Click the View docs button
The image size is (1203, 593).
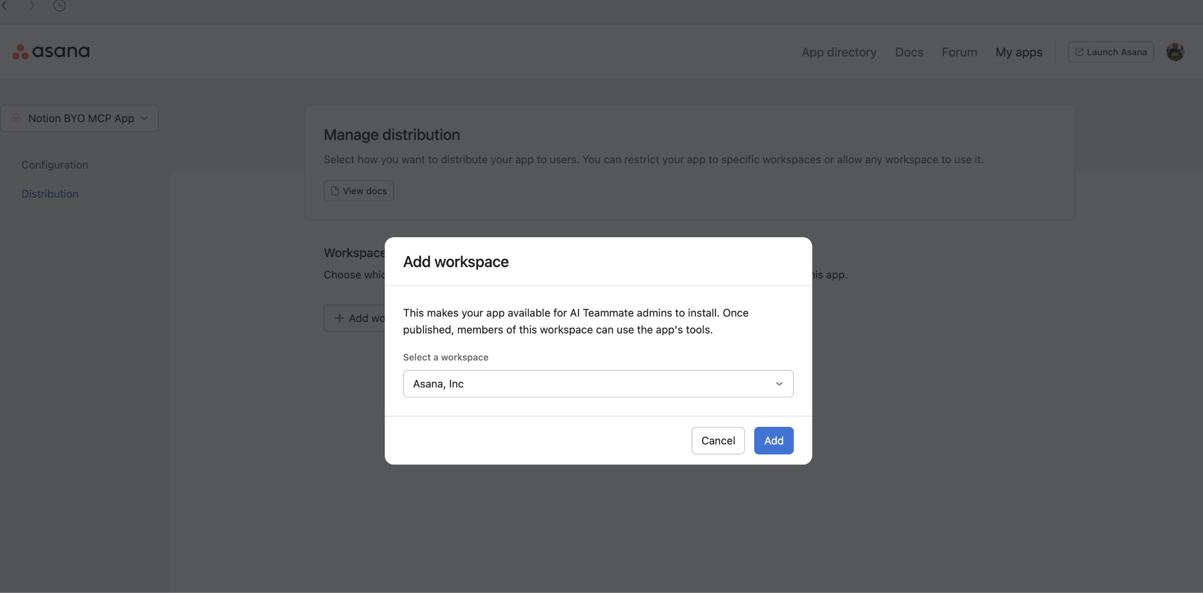pyautogui.click(x=358, y=191)
